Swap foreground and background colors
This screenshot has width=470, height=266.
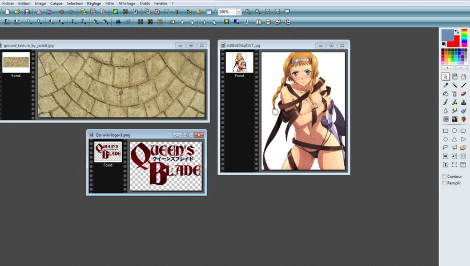457,31
